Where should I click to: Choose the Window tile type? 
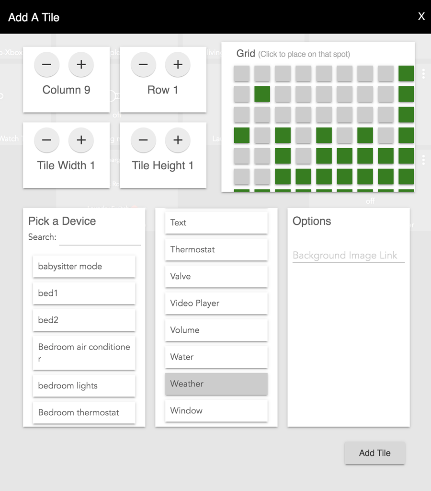[x=216, y=410]
